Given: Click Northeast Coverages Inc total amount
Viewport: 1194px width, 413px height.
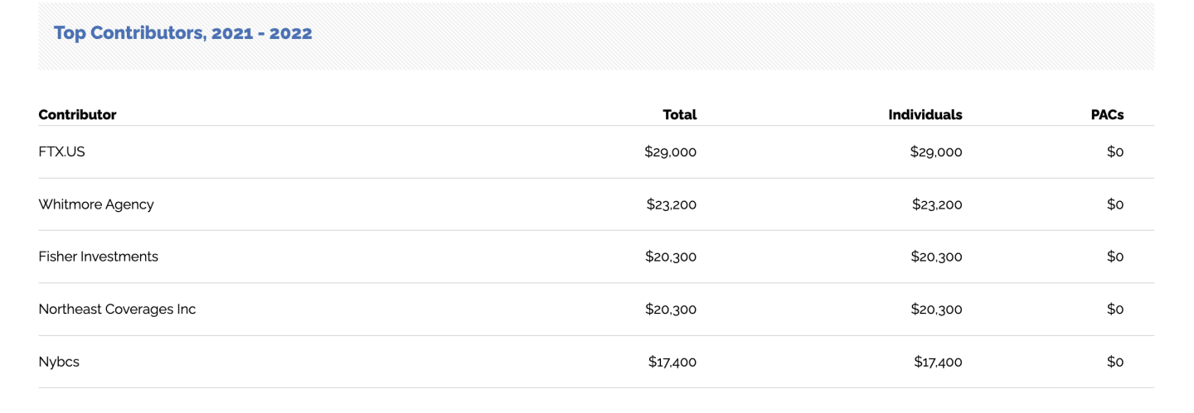Looking at the screenshot, I should click(x=670, y=310).
